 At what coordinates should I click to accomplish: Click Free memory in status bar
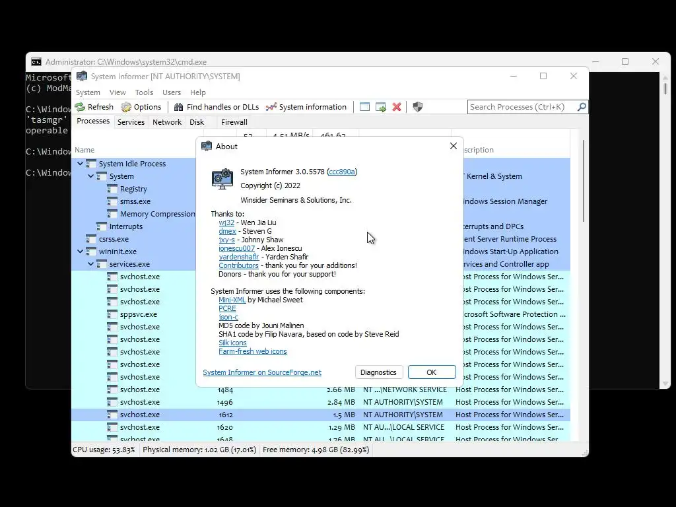click(316, 450)
